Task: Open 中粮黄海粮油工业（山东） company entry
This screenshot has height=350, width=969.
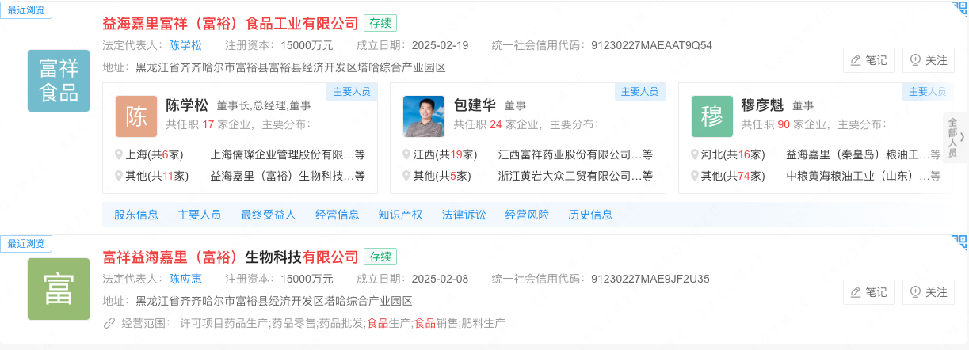Action: pyautogui.click(x=864, y=176)
